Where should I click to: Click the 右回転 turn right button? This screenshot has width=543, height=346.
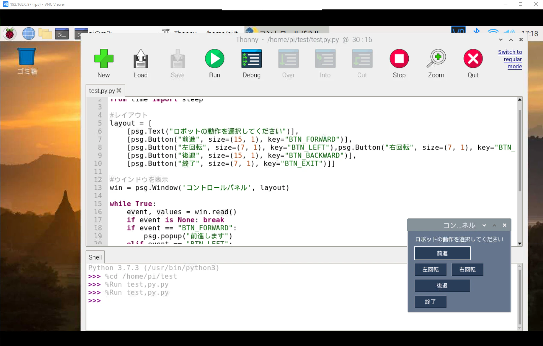click(468, 270)
